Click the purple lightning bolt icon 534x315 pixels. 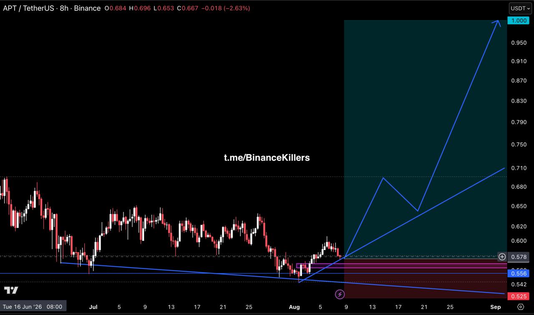340,295
